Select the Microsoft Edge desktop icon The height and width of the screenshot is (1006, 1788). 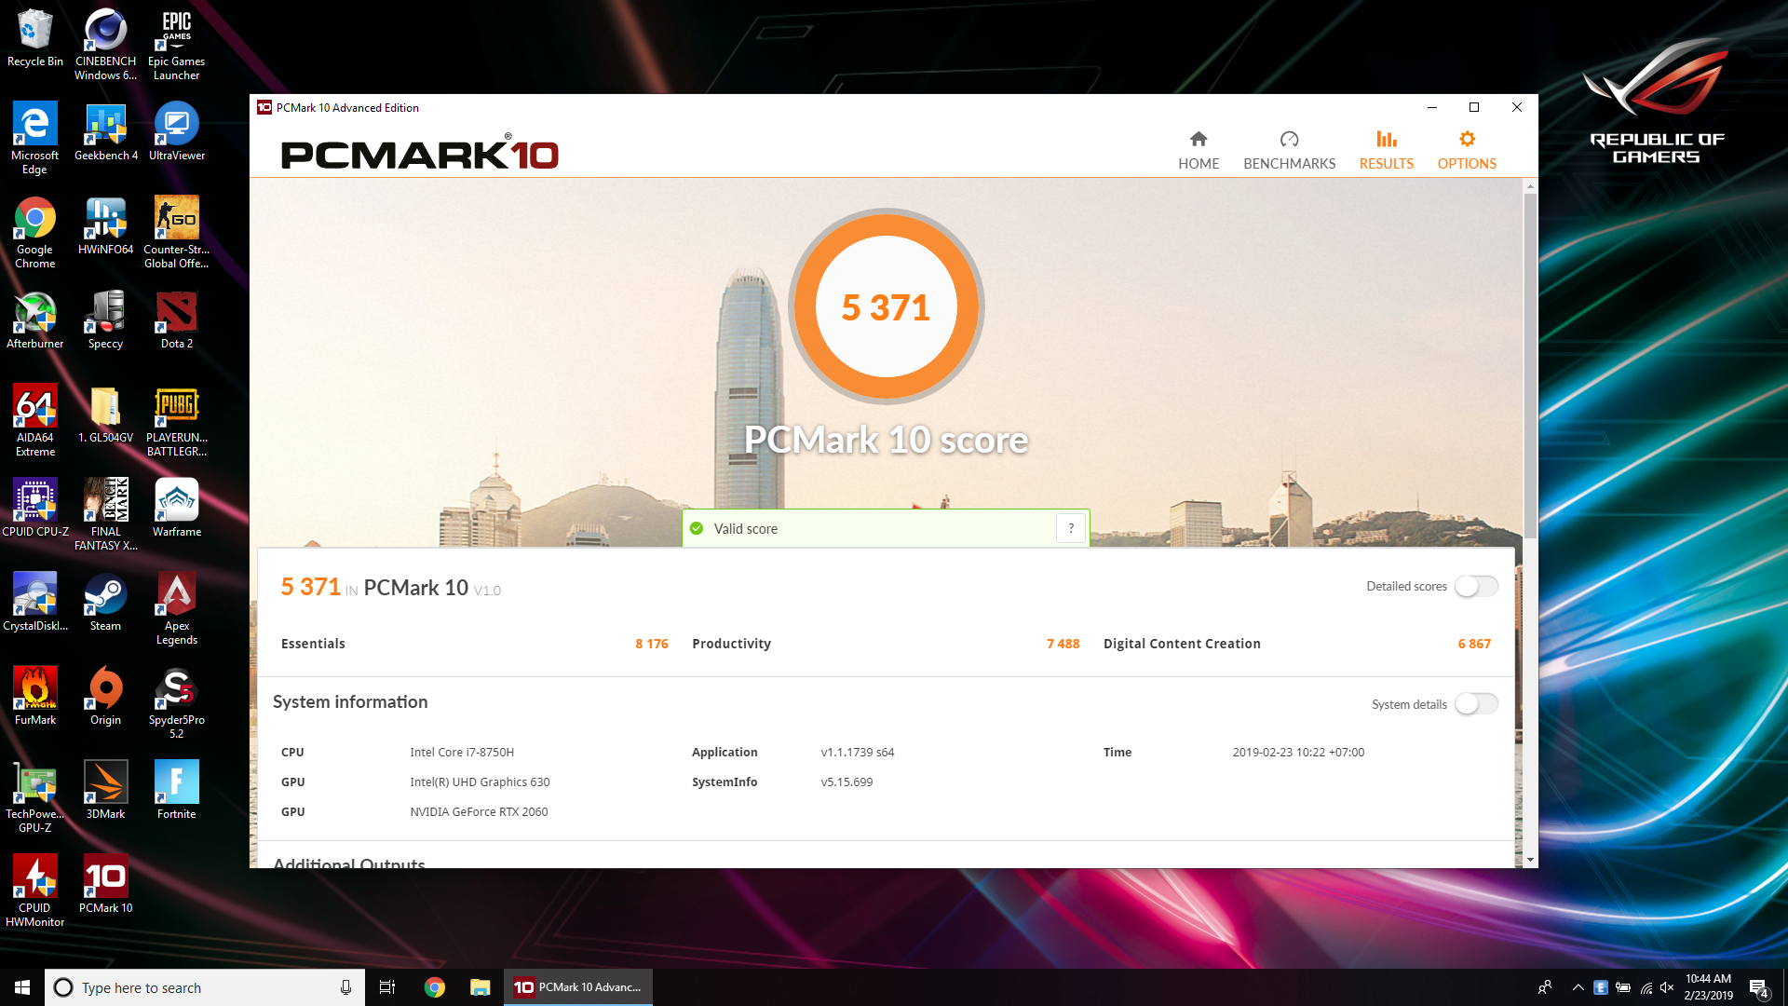(x=35, y=138)
